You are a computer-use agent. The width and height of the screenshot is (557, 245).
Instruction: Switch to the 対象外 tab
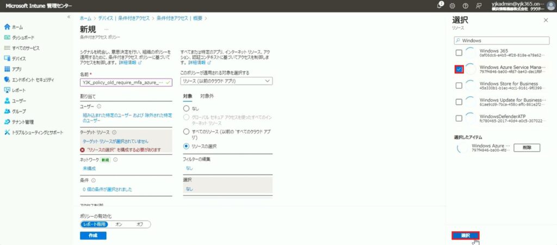207,96
